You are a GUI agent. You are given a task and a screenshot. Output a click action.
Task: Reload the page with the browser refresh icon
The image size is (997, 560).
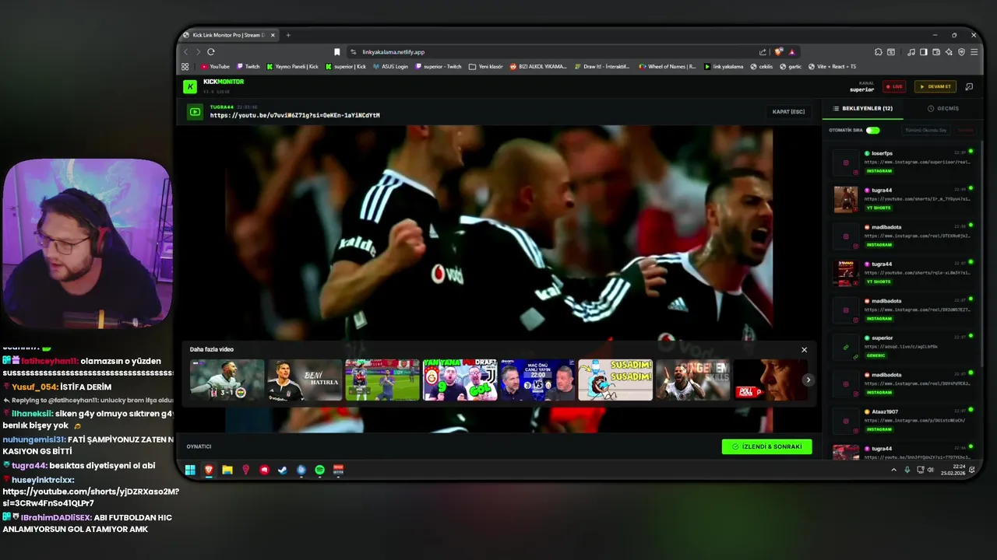click(211, 51)
